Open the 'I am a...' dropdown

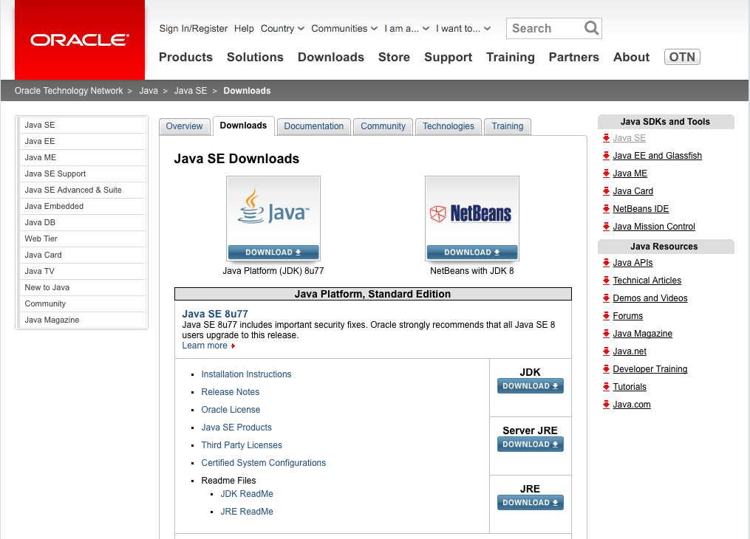point(406,29)
